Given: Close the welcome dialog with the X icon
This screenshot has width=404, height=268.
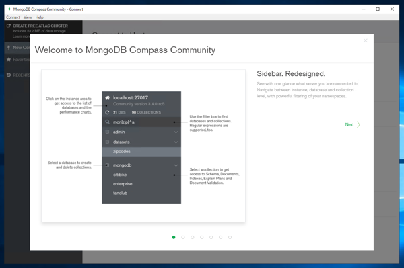Looking at the screenshot, I should click(366, 40).
